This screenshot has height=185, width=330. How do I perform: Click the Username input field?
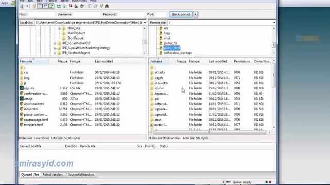[87, 14]
